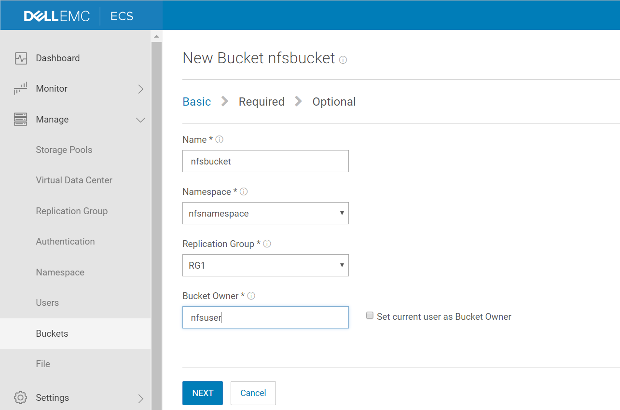Open the Namespace dropdown showing nfsnamespace

tap(265, 213)
